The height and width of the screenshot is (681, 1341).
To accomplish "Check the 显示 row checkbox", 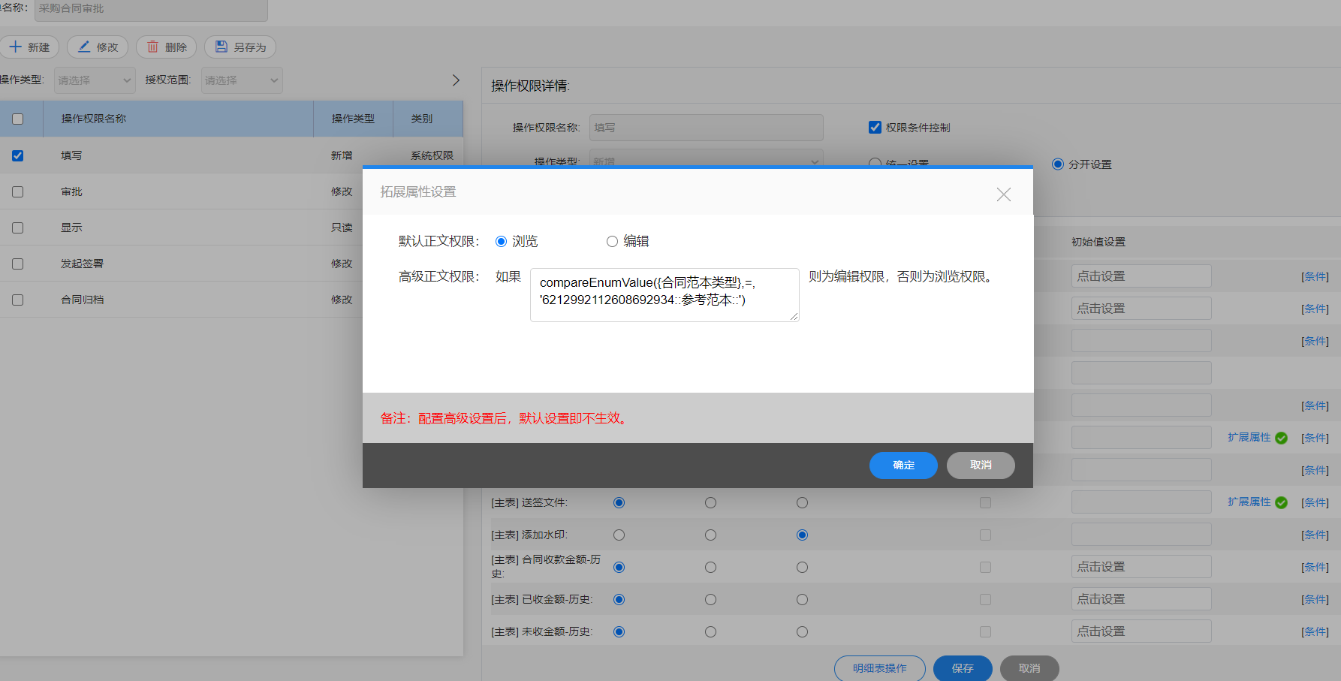I will click(x=18, y=228).
